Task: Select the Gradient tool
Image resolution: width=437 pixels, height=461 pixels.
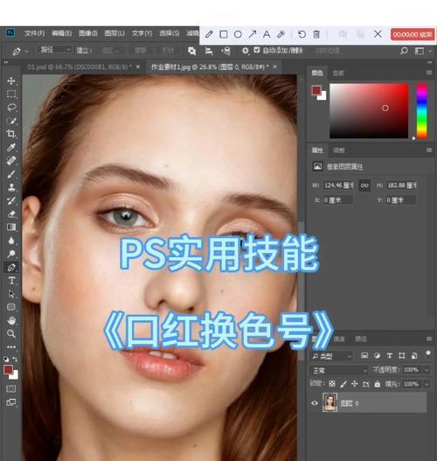Action: [x=11, y=227]
